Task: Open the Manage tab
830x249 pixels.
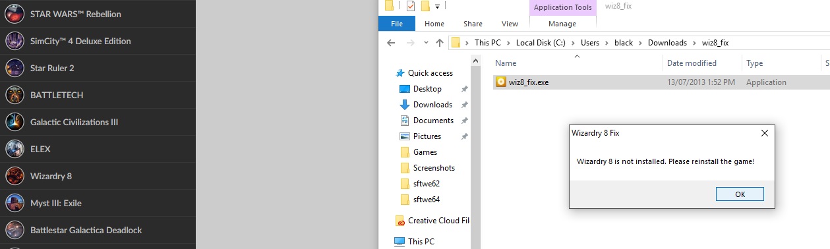Action: tap(562, 24)
